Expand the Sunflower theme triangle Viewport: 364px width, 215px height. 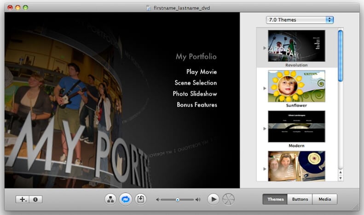[x=265, y=88]
